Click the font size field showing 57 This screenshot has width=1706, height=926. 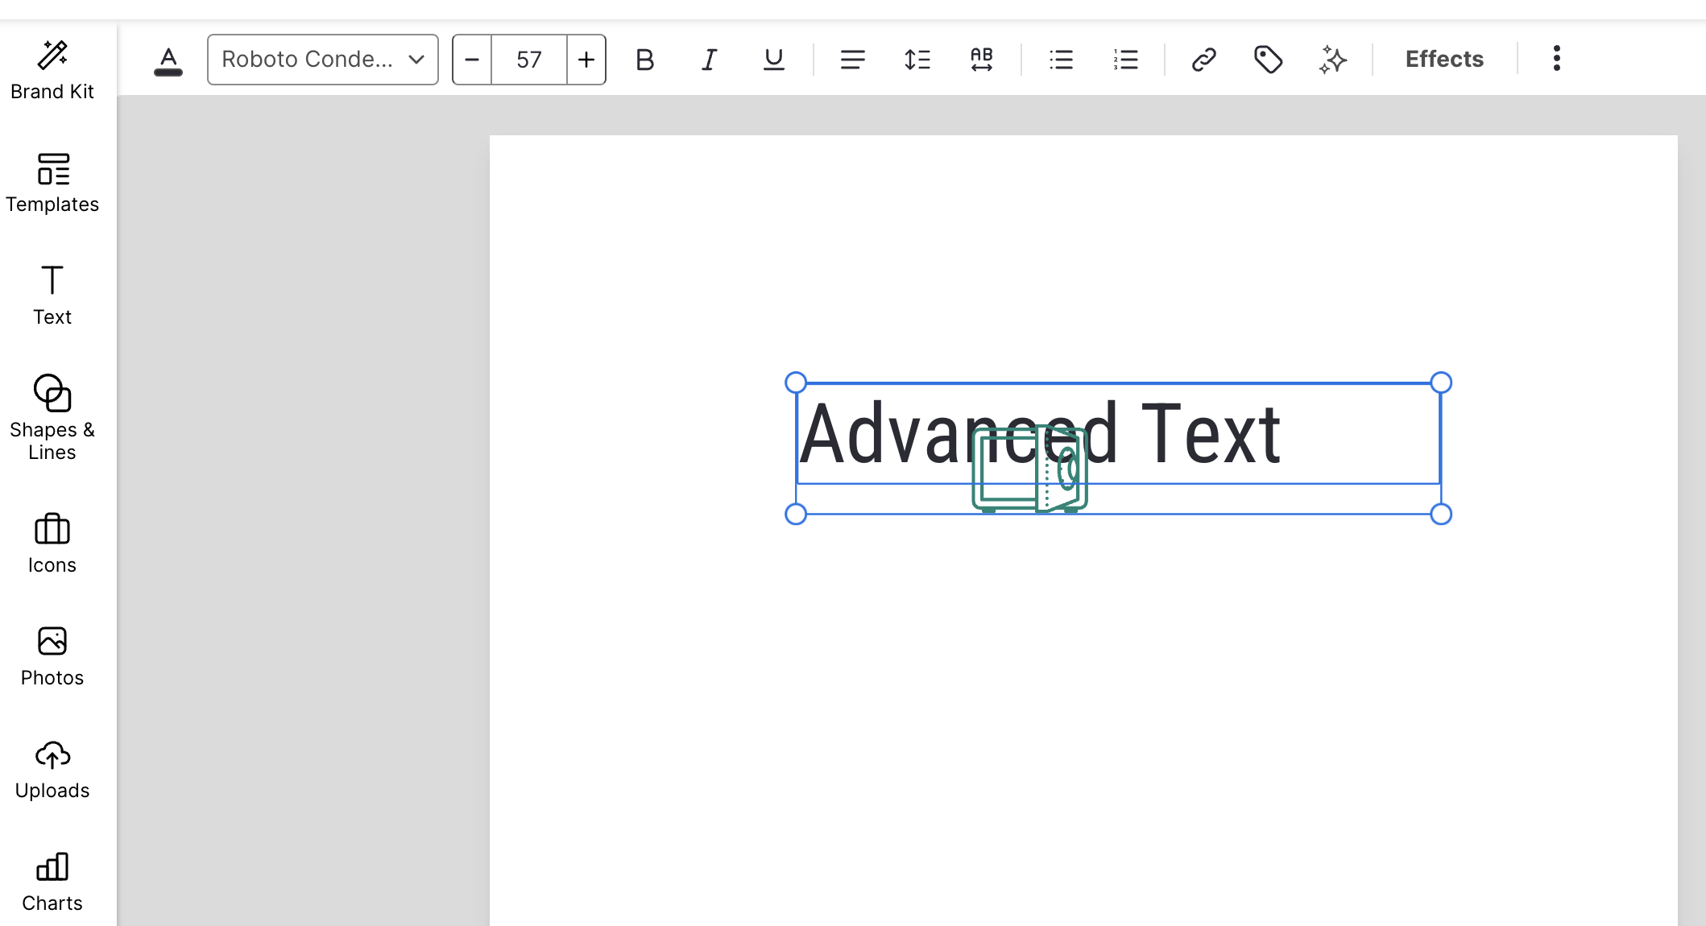coord(529,60)
